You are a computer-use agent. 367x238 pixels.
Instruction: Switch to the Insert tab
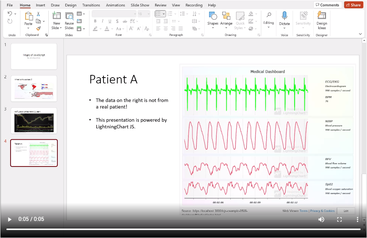pos(40,5)
